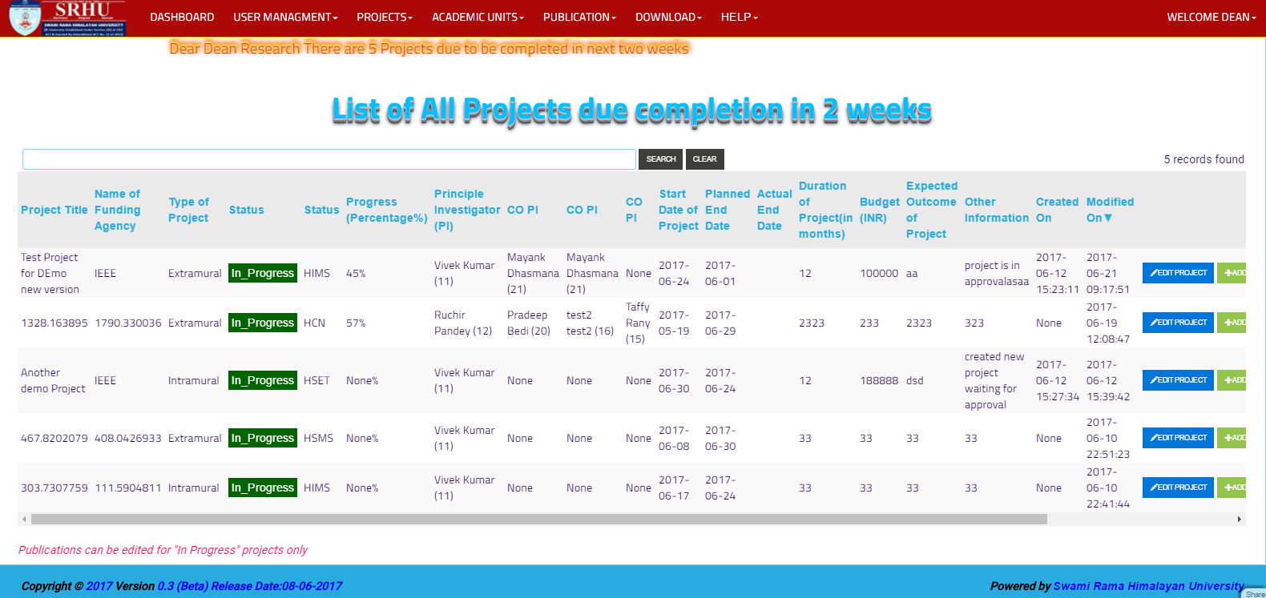
Task: Click '188888' budget cell
Action: (x=879, y=380)
